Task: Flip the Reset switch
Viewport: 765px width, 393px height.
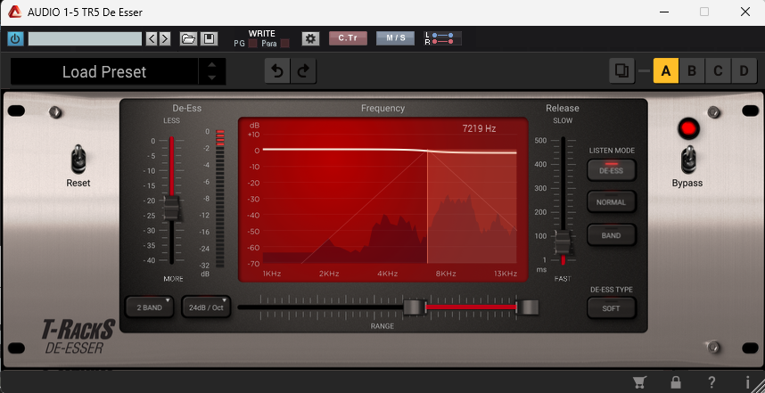Action: (78, 159)
